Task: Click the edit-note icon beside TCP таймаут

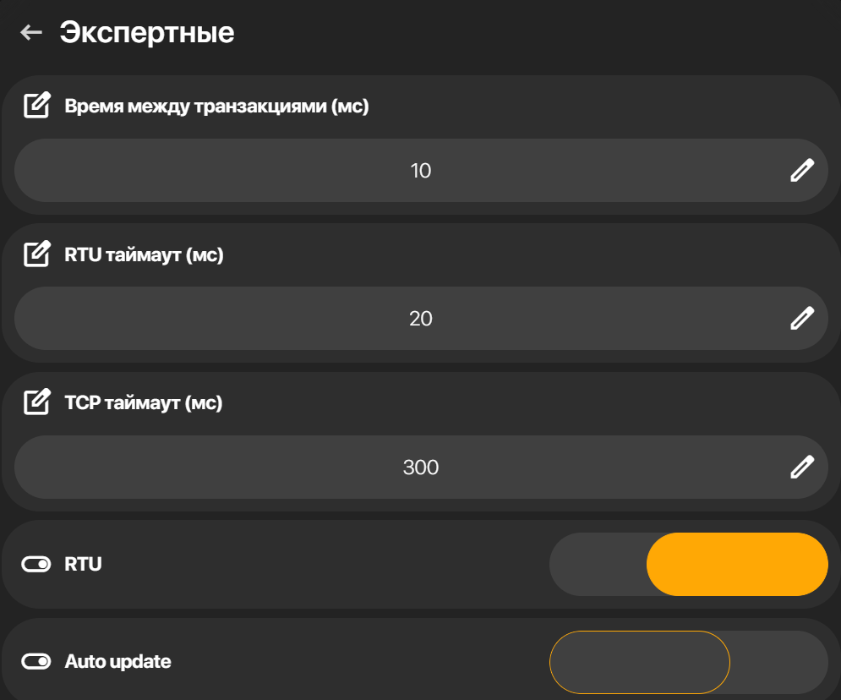Action: (37, 402)
